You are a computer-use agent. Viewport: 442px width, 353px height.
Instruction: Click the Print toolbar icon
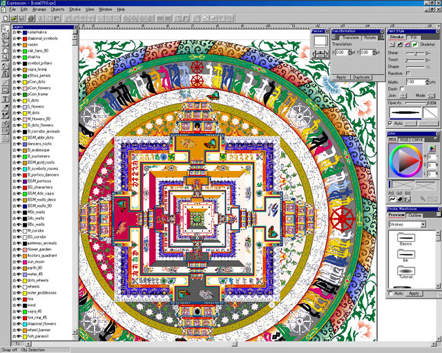pos(31,19)
